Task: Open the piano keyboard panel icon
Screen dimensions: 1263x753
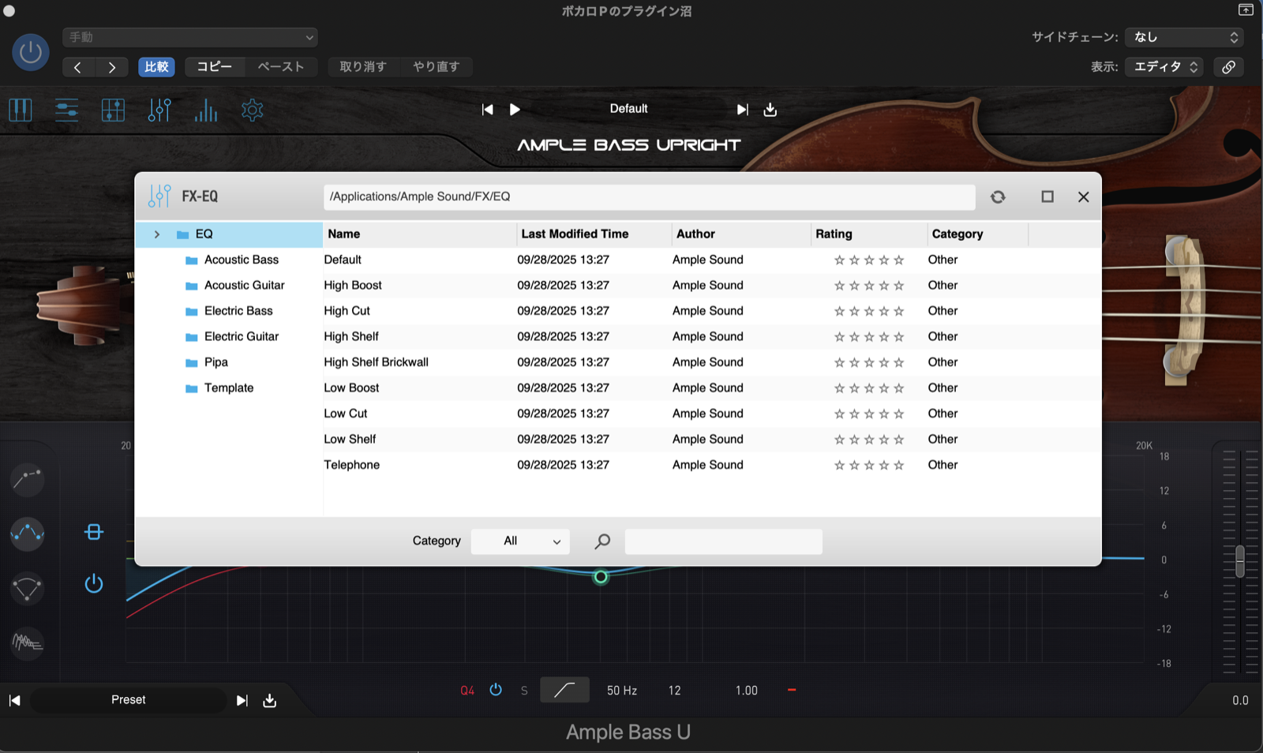Action: [x=21, y=110]
